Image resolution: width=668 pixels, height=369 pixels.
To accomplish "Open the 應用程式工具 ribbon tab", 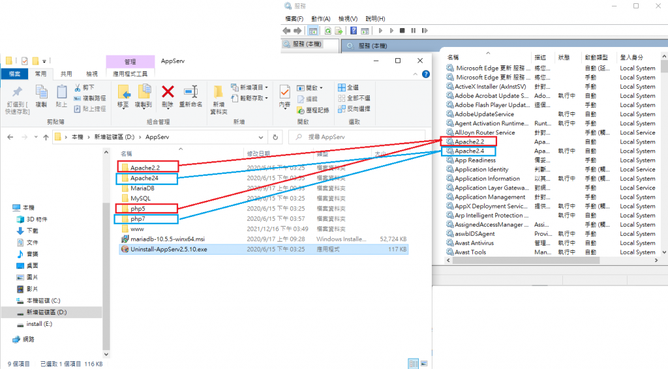I will point(130,74).
